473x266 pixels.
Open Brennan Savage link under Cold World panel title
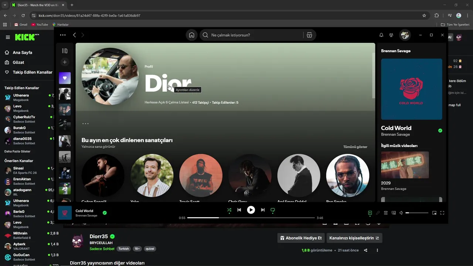(x=395, y=134)
